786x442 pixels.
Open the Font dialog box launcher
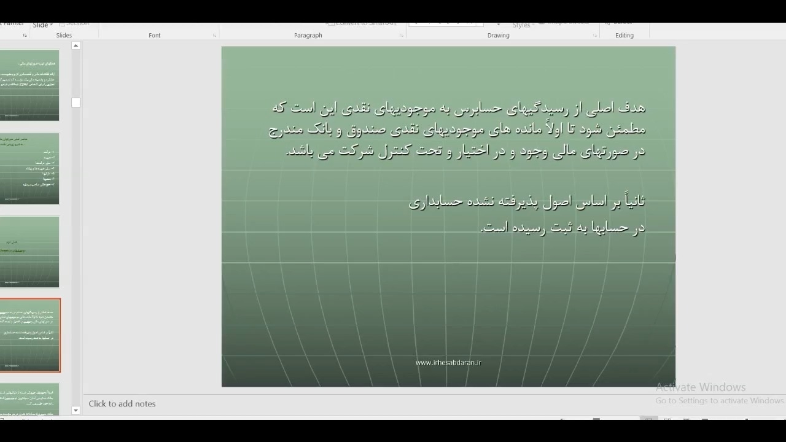(x=215, y=36)
